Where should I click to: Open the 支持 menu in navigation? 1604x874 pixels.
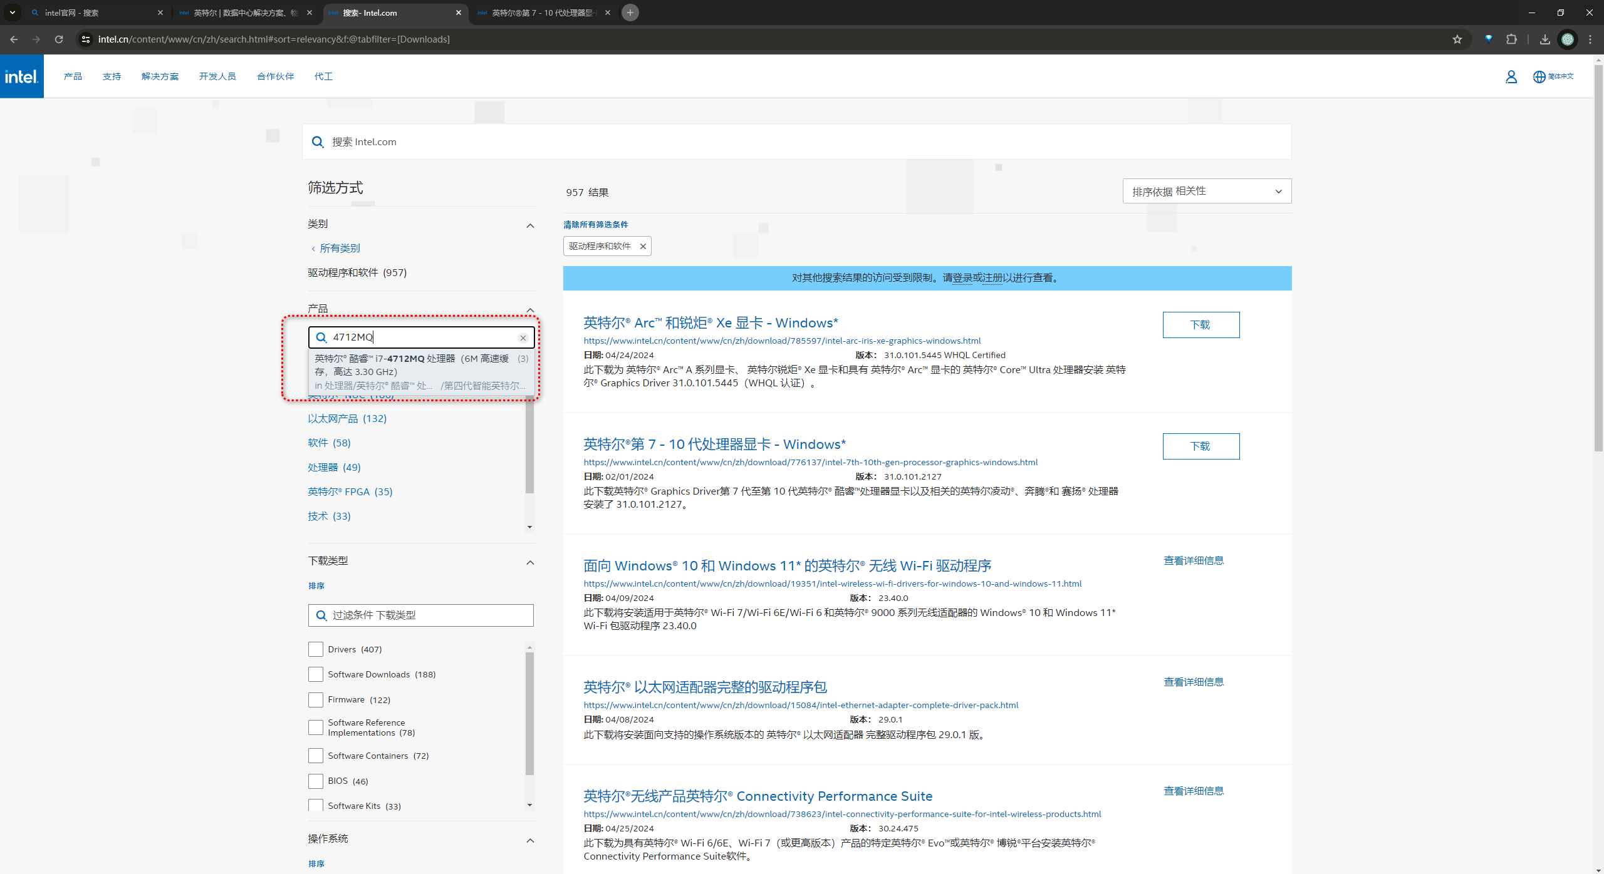tap(112, 76)
